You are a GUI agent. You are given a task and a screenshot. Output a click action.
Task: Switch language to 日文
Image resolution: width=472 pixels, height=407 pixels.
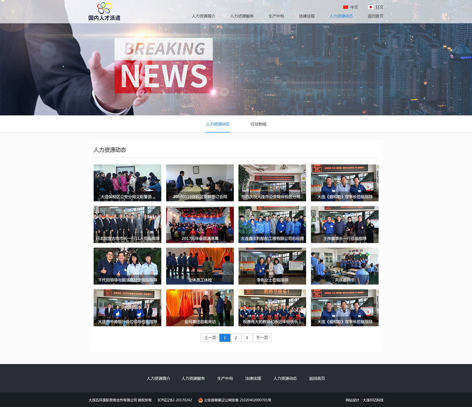(x=379, y=7)
